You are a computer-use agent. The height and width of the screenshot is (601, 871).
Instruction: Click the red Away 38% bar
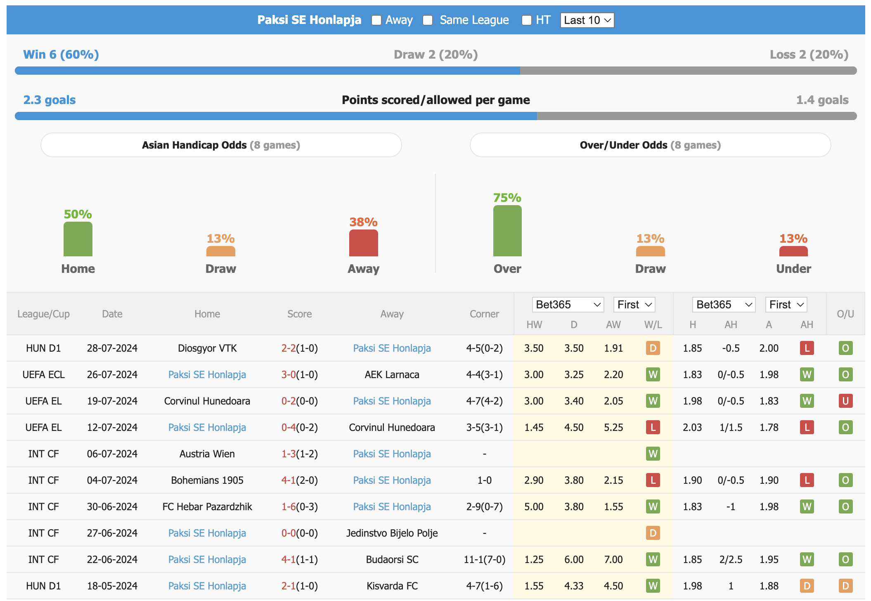[x=364, y=243]
